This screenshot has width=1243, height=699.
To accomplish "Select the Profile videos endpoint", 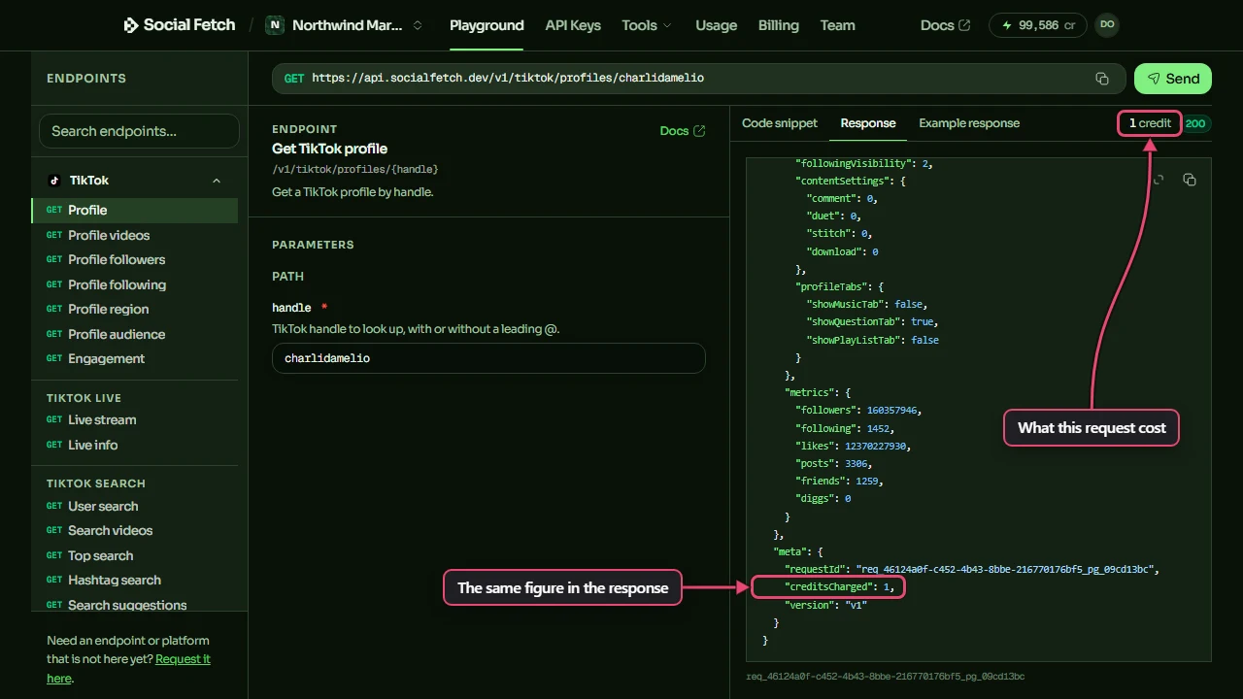I will pyautogui.click(x=134, y=235).
